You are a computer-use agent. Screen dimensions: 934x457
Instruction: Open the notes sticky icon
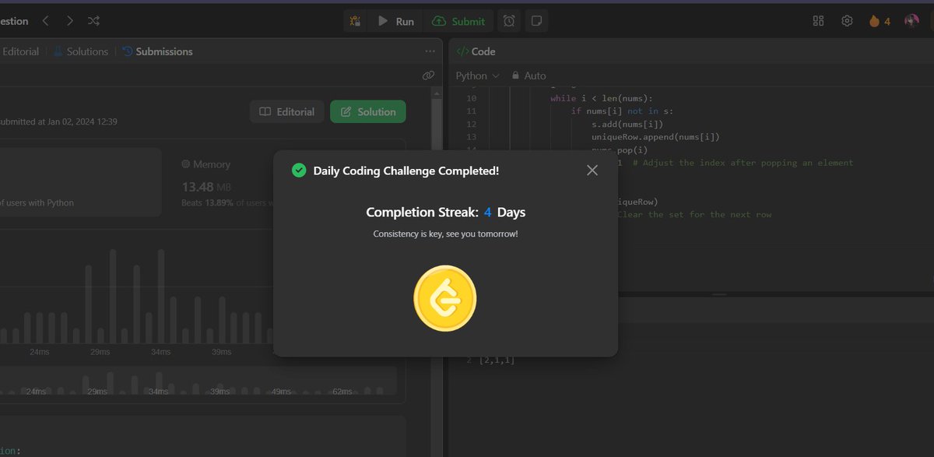pyautogui.click(x=536, y=21)
